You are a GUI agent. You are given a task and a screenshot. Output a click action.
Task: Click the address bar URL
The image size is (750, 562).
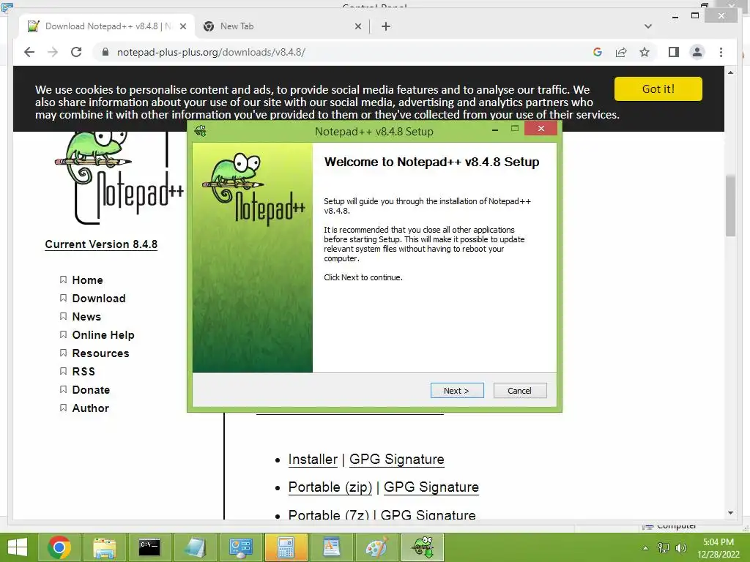211,52
